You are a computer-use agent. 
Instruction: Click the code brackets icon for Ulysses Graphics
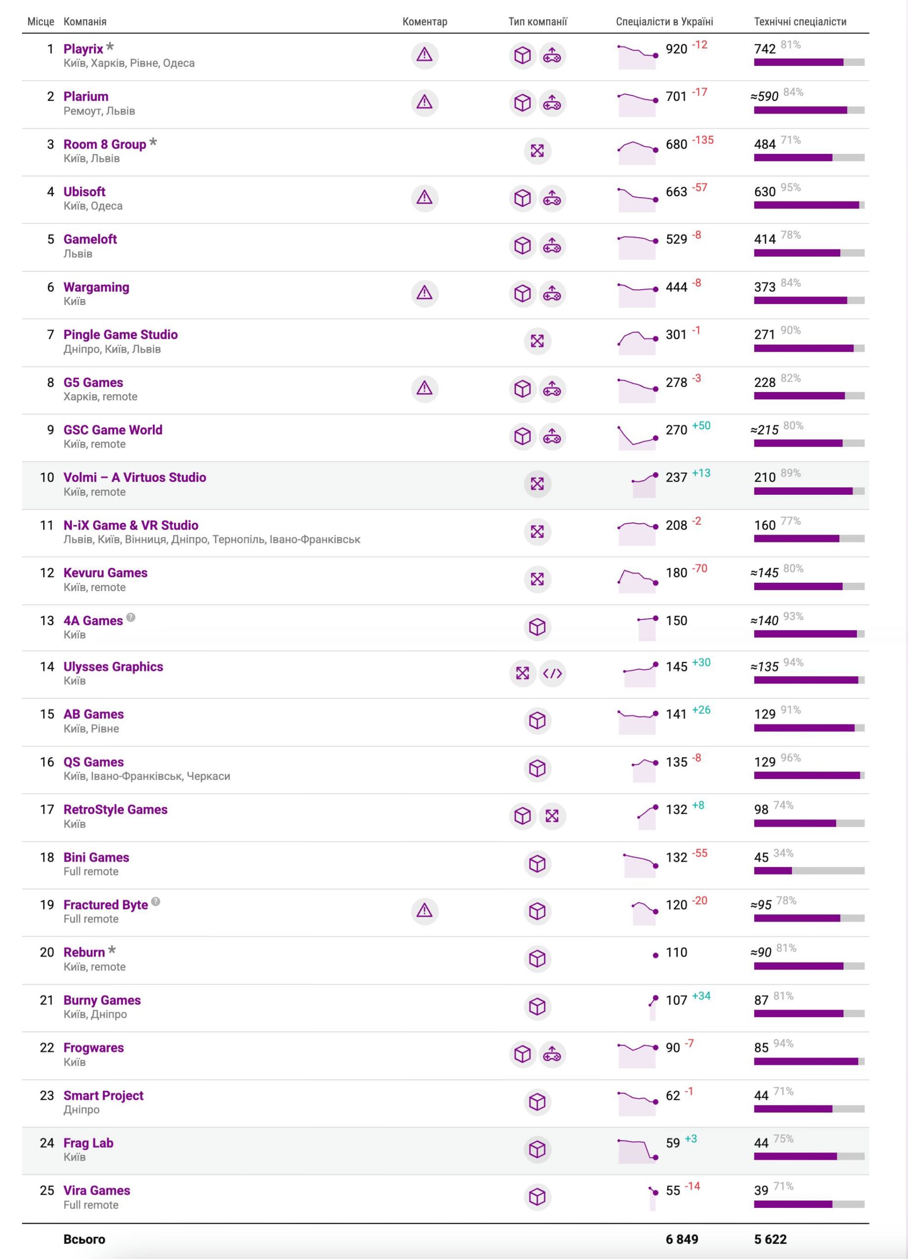[552, 673]
